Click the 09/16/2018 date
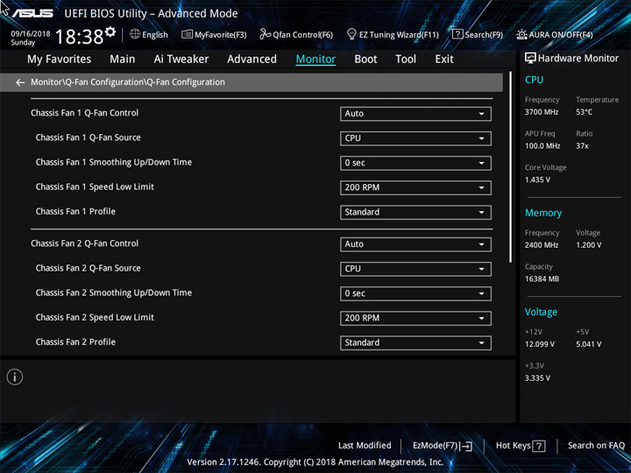Screen dimensions: 631x473 [31, 34]
